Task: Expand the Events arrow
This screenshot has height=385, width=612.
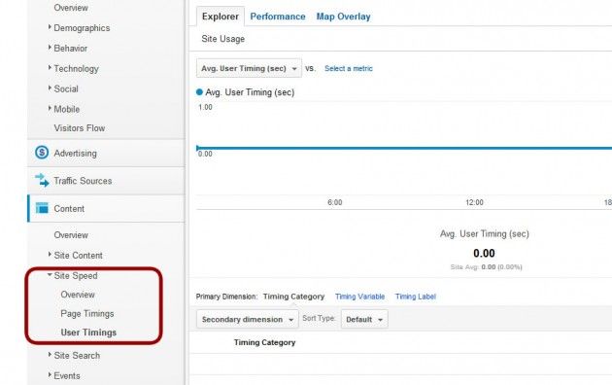Action: (50, 375)
